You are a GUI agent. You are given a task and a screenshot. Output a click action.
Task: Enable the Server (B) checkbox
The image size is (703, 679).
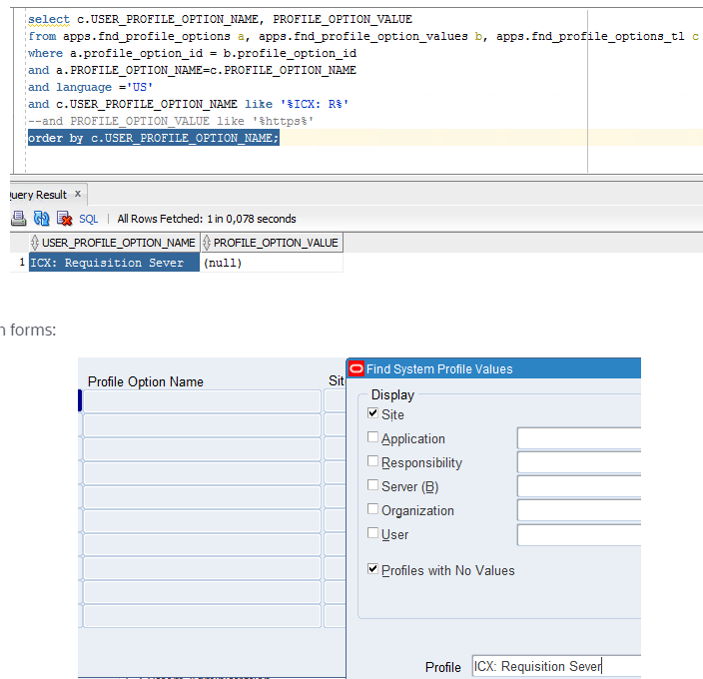(x=373, y=485)
